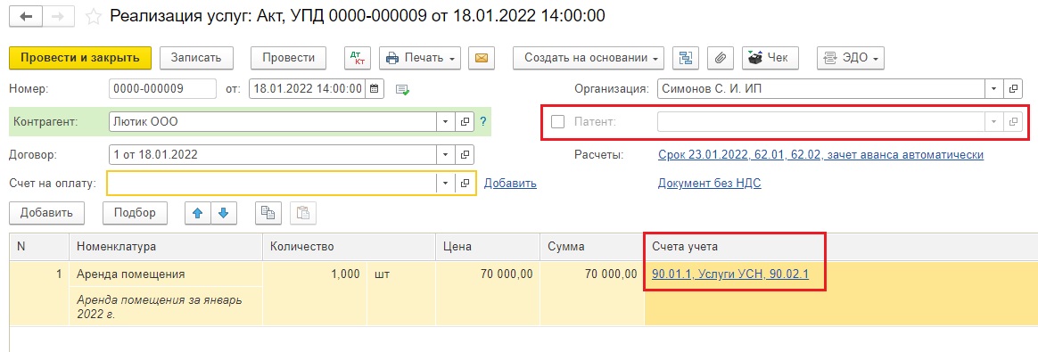Click Добавить button above the table
The image size is (1038, 352).
point(46,212)
